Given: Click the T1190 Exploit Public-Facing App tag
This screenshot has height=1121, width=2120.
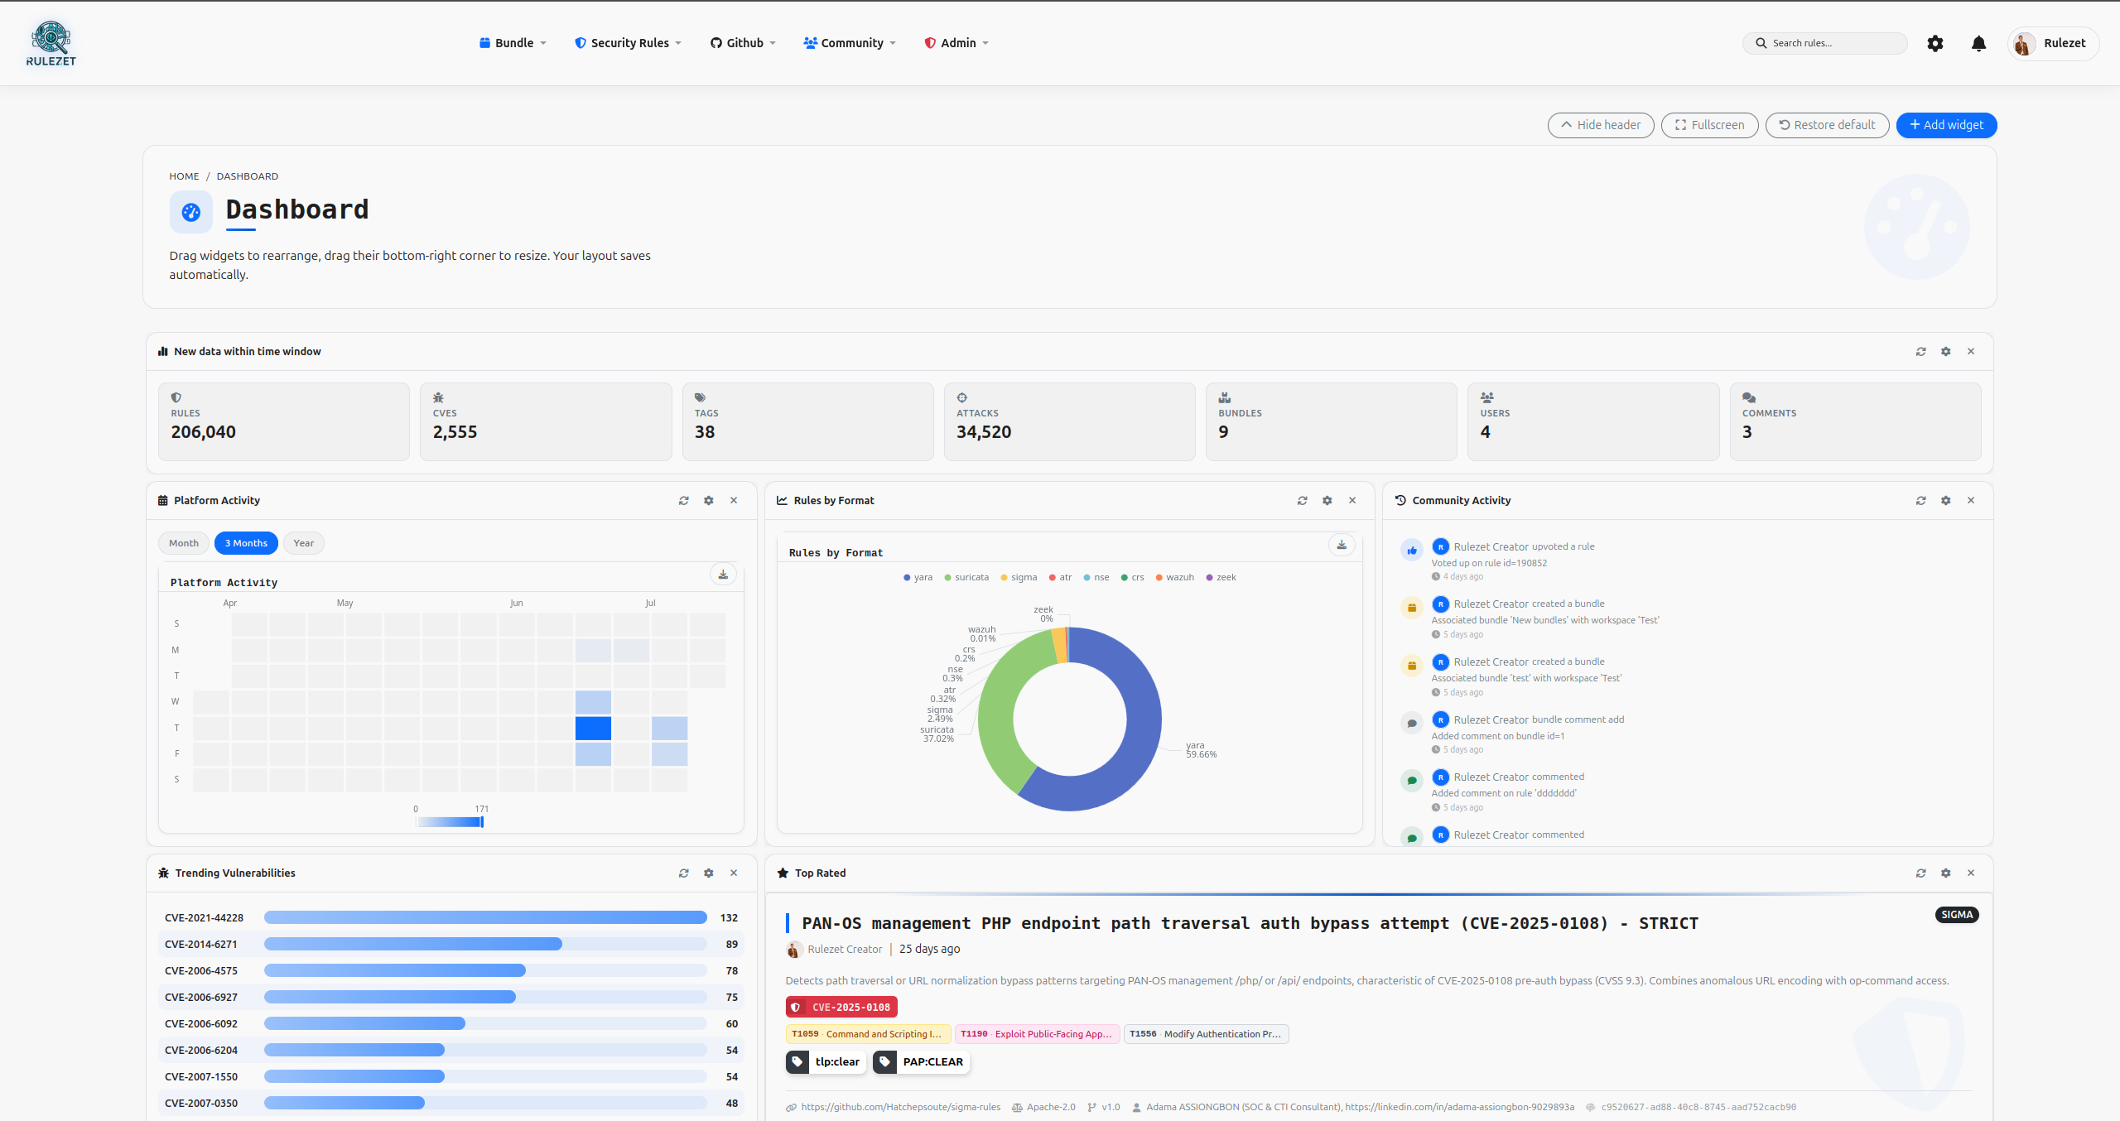Looking at the screenshot, I should (1037, 1034).
